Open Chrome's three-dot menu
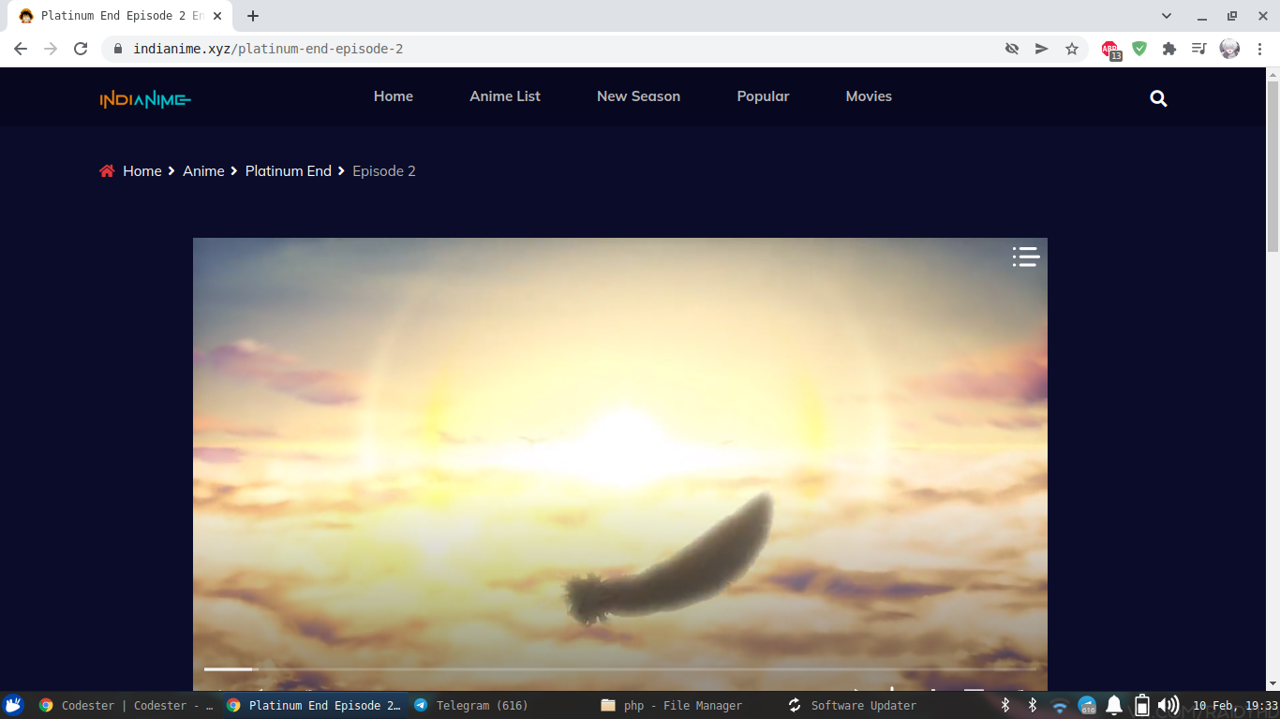 pos(1260,49)
